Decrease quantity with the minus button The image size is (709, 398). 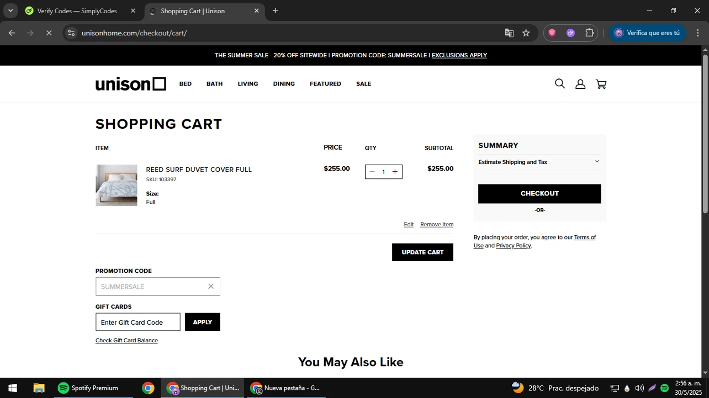point(372,172)
